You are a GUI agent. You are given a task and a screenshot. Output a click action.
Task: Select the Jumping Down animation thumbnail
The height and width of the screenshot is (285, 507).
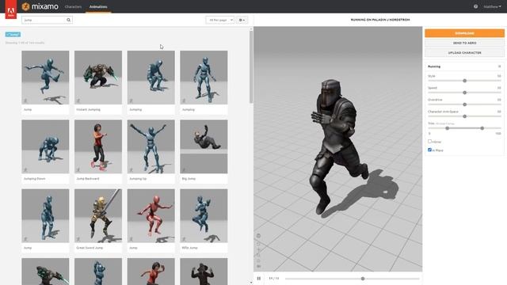(x=45, y=146)
